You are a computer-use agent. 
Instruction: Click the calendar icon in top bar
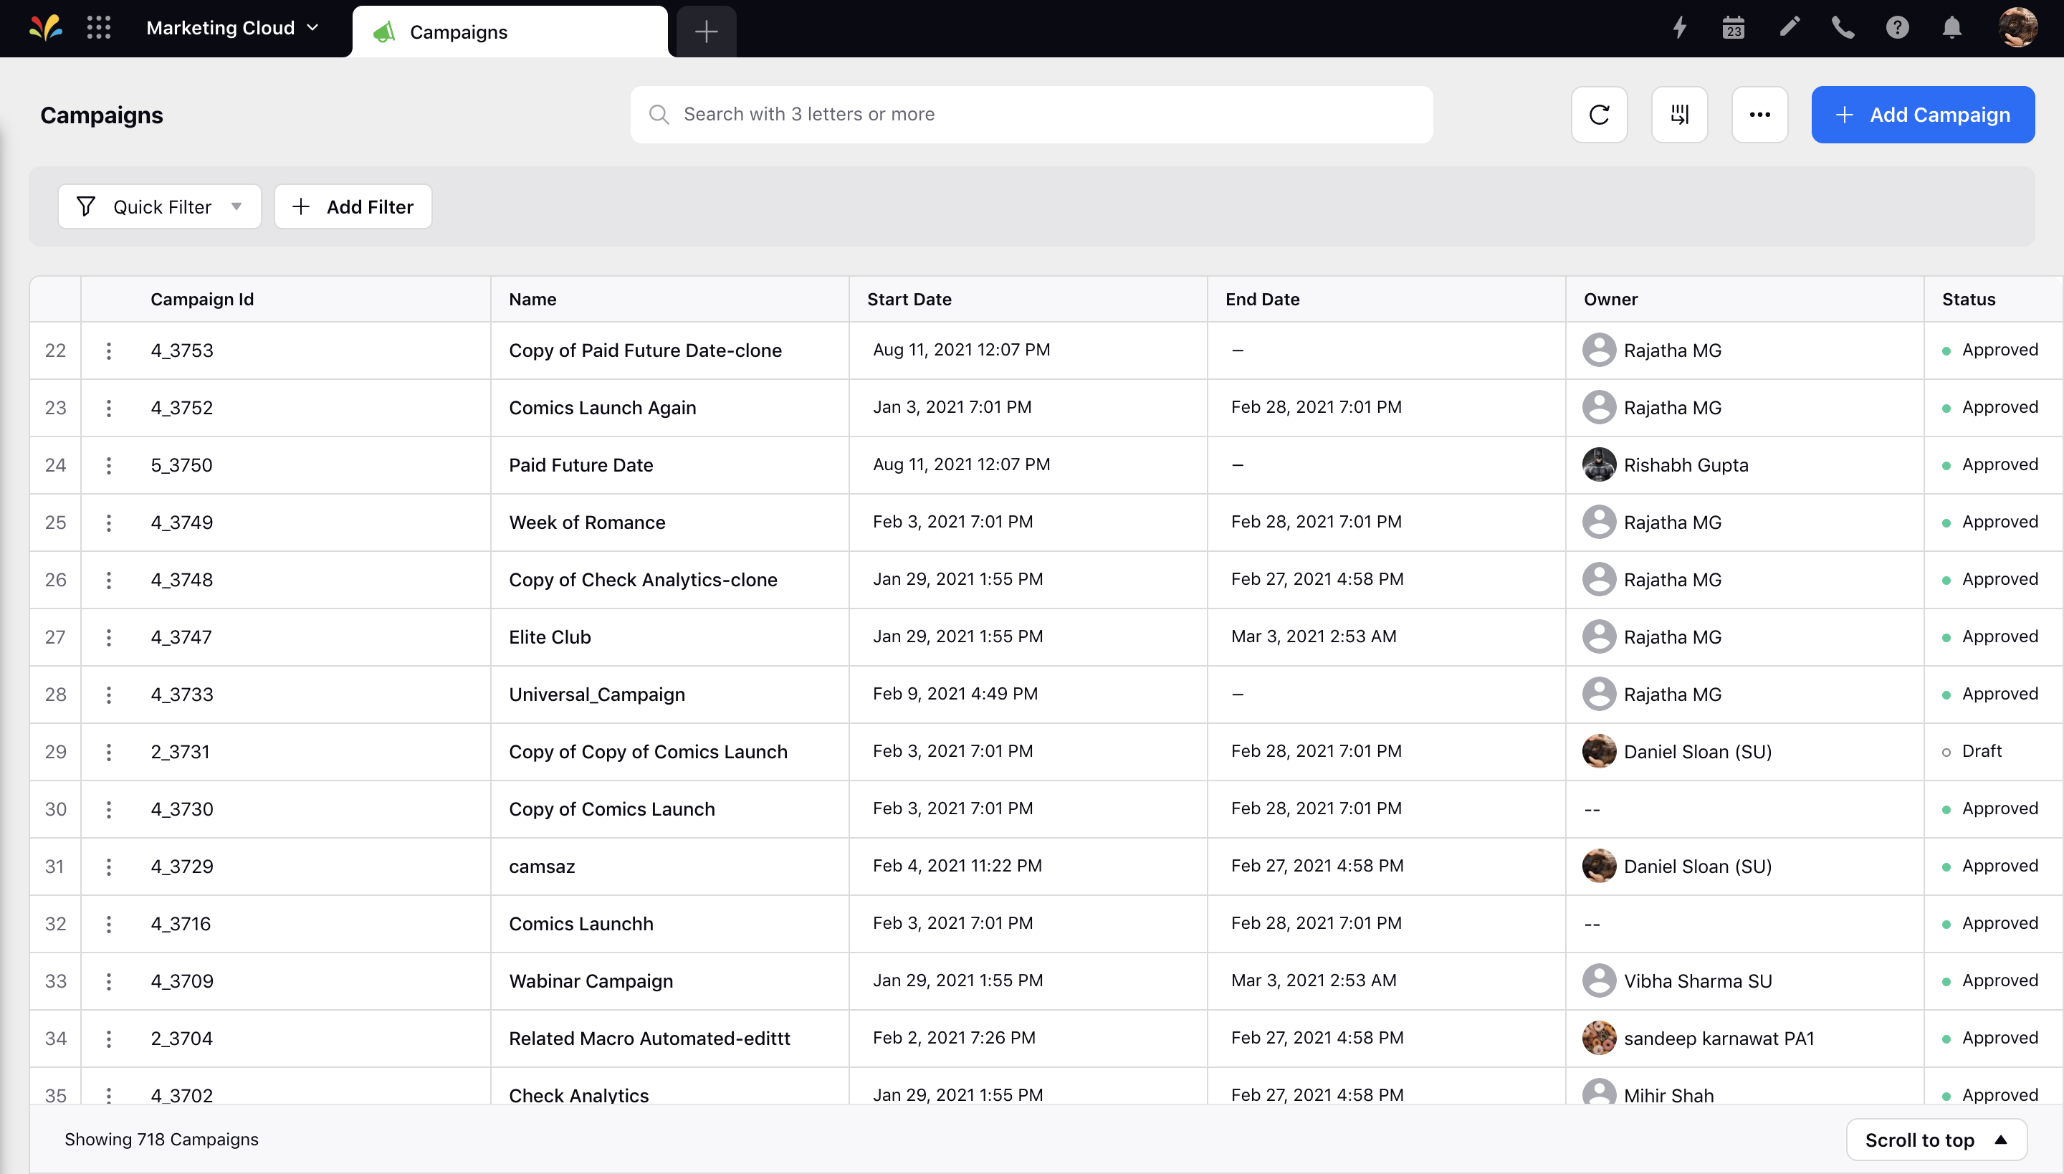click(x=1734, y=29)
